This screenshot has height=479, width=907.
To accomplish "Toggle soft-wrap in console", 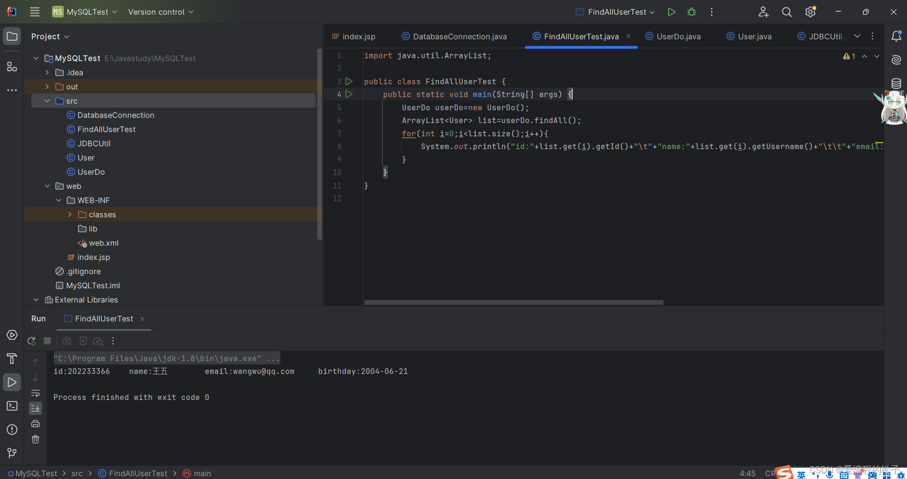I will (35, 393).
